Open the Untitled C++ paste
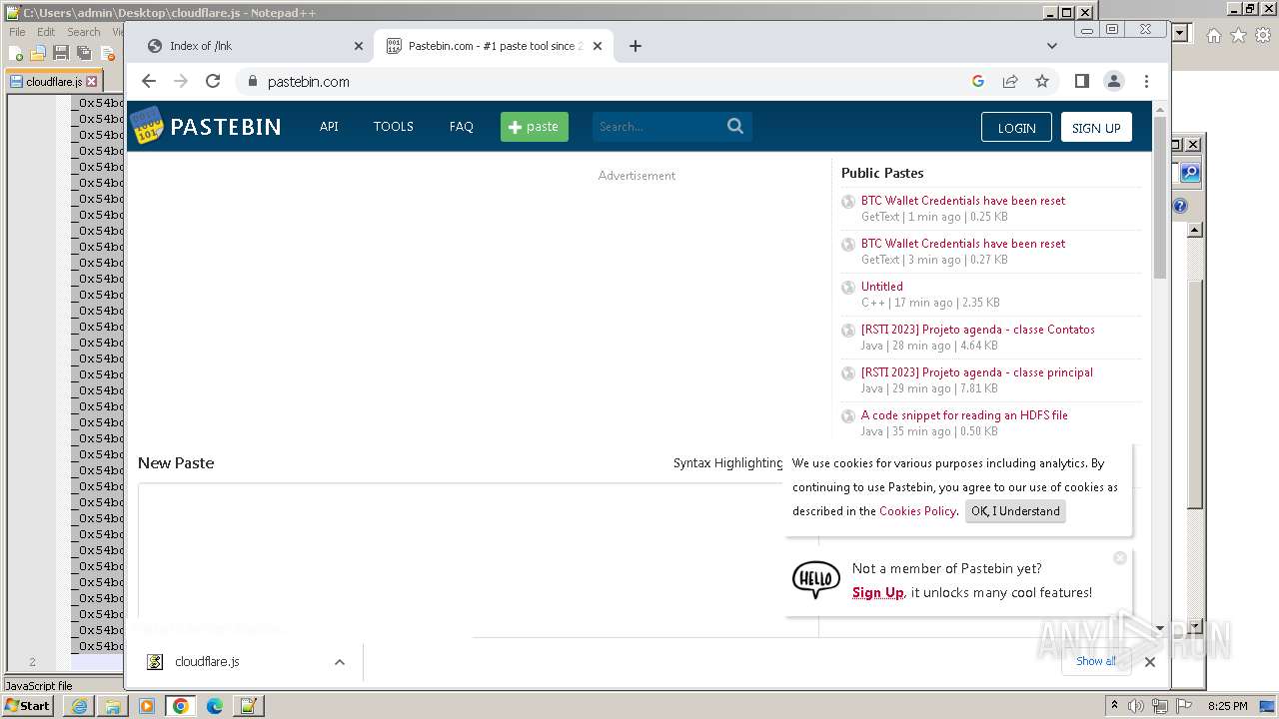Viewport: 1279px width, 719px height. [x=882, y=287]
